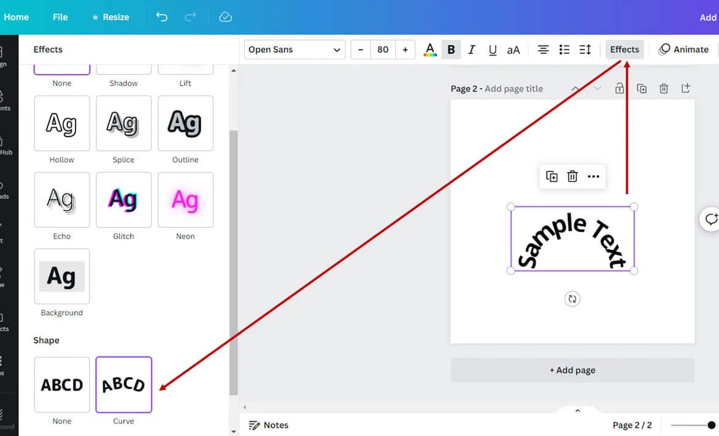Open the Notes panel
This screenshot has width=719, height=436.
(x=268, y=425)
